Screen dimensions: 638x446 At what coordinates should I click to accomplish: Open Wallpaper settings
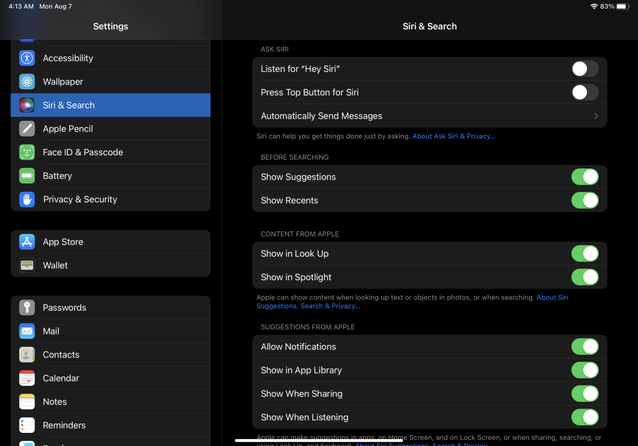point(111,82)
